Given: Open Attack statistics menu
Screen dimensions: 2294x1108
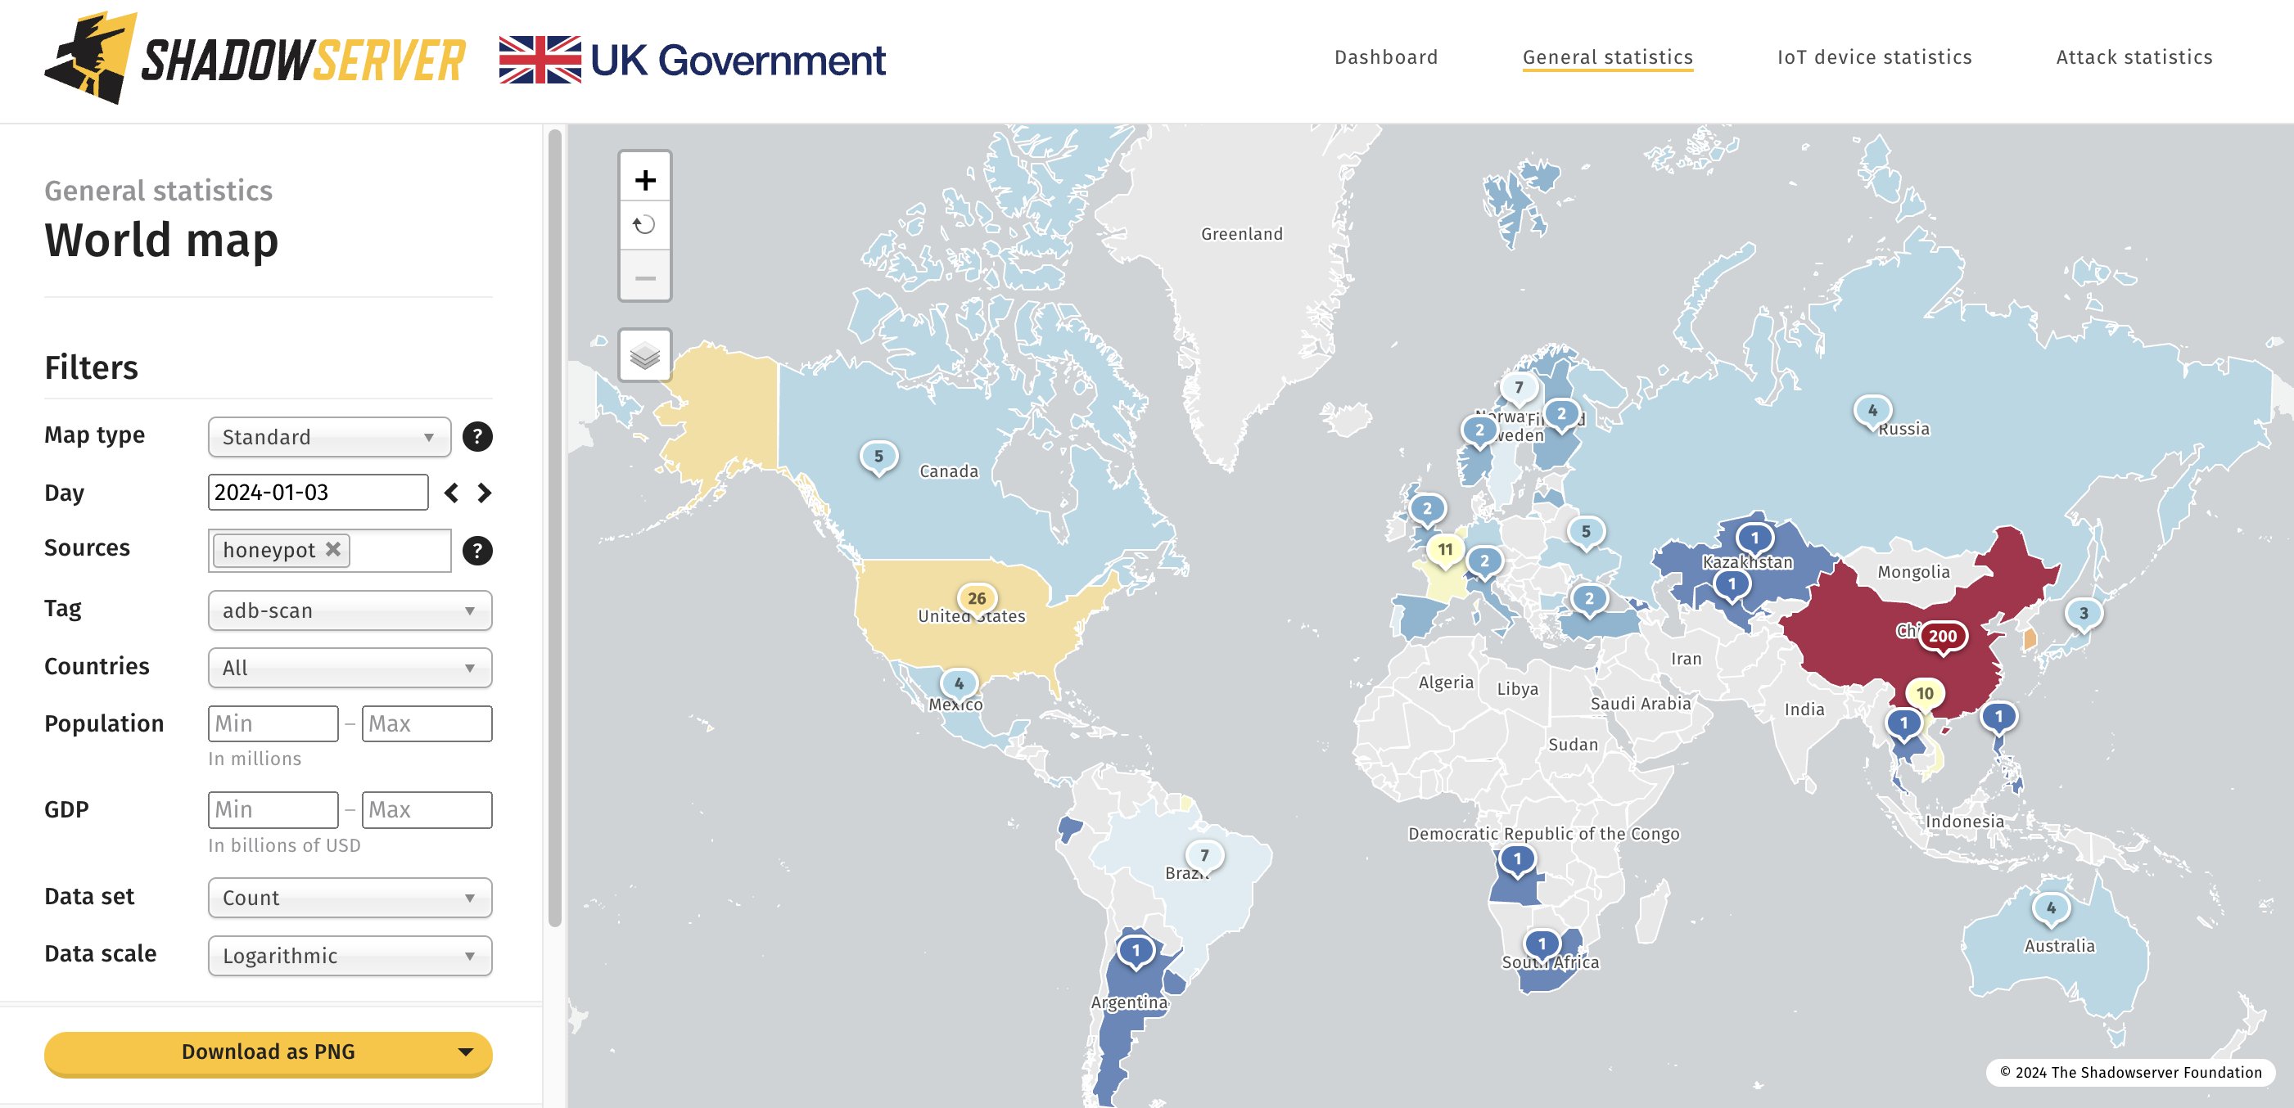Looking at the screenshot, I should point(2134,57).
